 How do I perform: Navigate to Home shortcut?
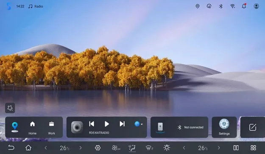(x=33, y=128)
